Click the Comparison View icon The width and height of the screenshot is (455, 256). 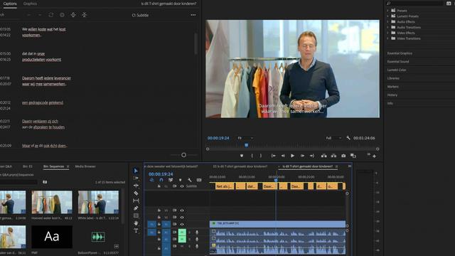(353, 156)
